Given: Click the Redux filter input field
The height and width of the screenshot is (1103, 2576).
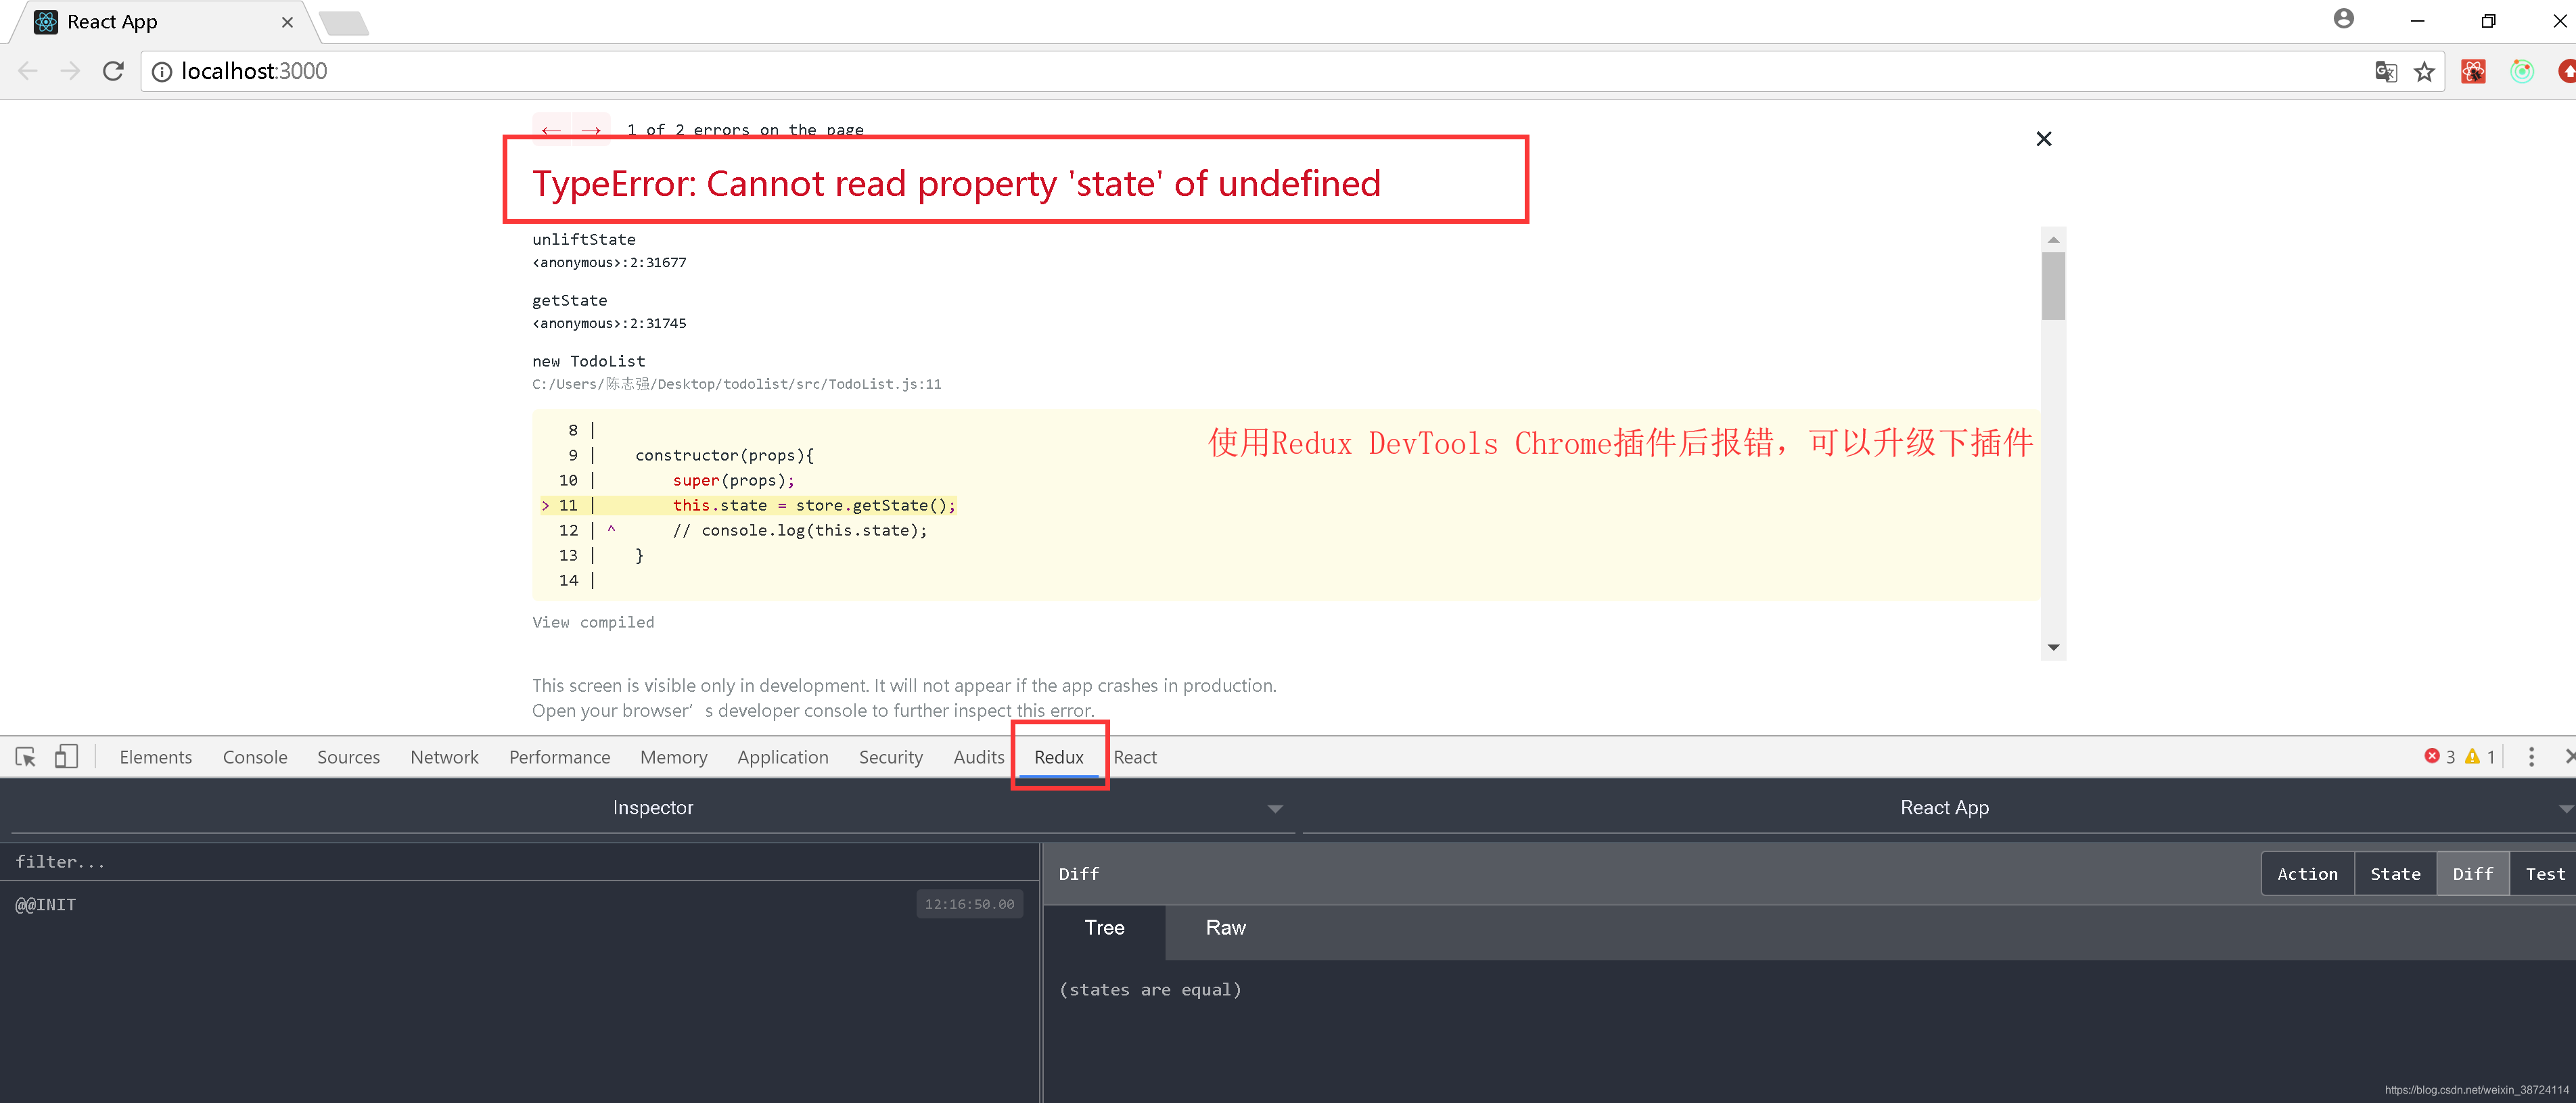Looking at the screenshot, I should 520,862.
